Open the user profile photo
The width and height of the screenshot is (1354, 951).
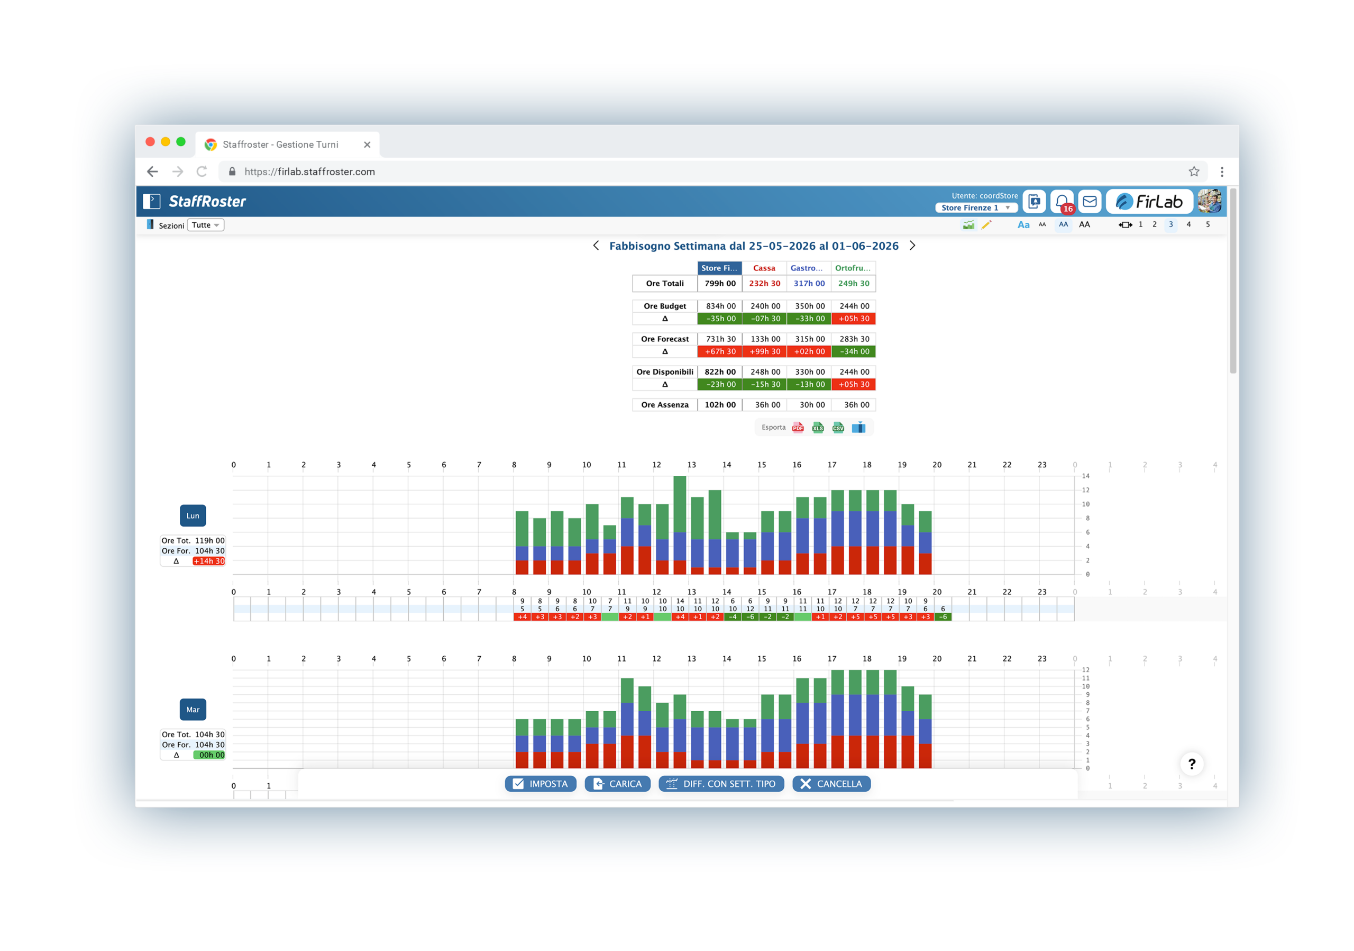(1210, 201)
